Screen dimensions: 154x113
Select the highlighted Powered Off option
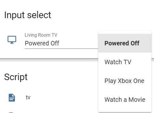[125, 43]
